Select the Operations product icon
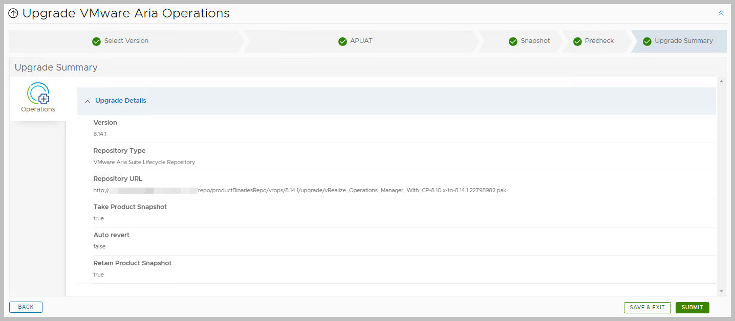The image size is (735, 321). [x=38, y=93]
